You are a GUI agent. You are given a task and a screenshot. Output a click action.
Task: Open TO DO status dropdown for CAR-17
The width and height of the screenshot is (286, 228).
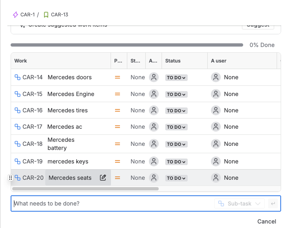click(x=176, y=127)
